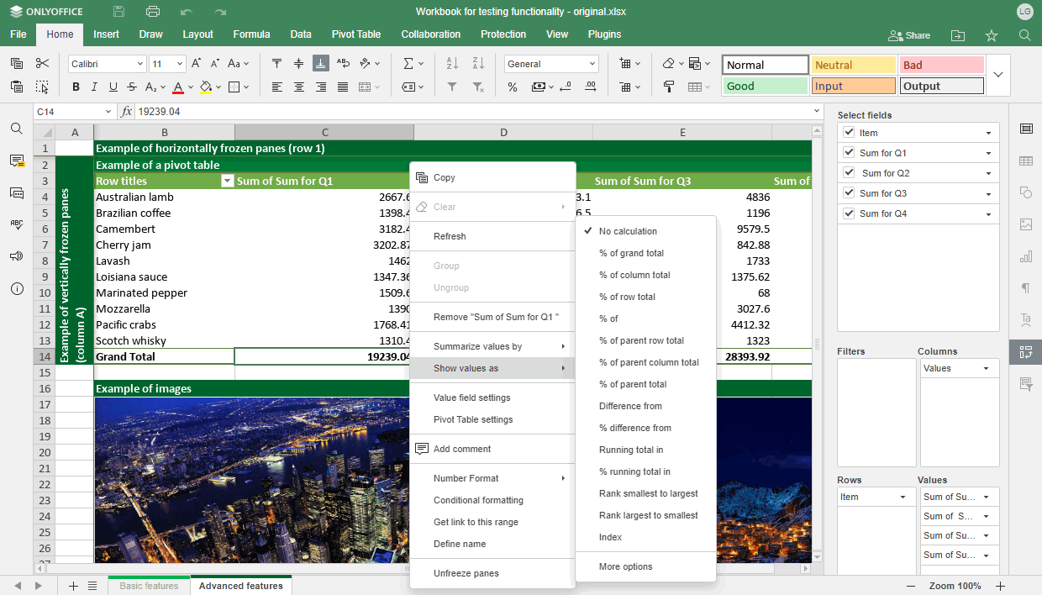The image size is (1042, 595).
Task: Open the Chart settings panel icon
Action: point(1025,257)
